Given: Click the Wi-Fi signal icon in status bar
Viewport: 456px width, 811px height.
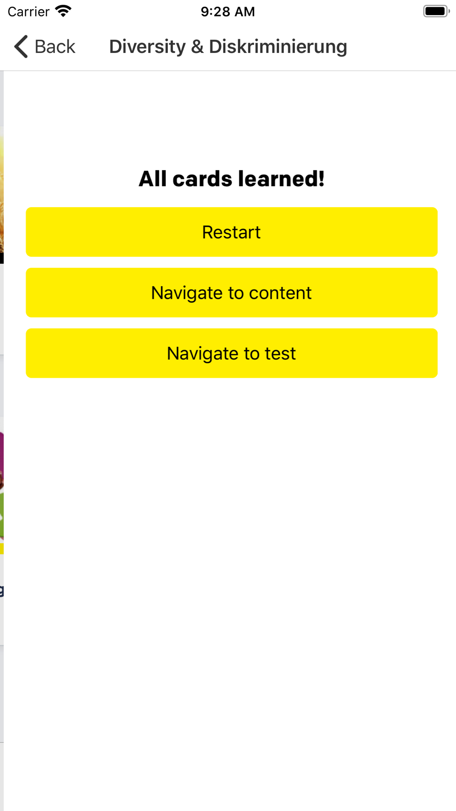Looking at the screenshot, I should point(63,11).
